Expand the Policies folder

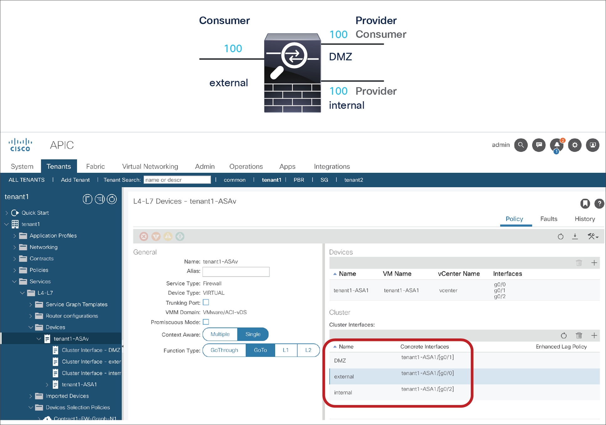click(14, 270)
